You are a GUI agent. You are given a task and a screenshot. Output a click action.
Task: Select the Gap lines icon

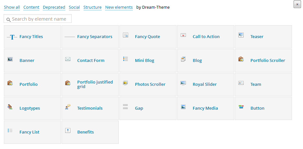[x=126, y=107]
